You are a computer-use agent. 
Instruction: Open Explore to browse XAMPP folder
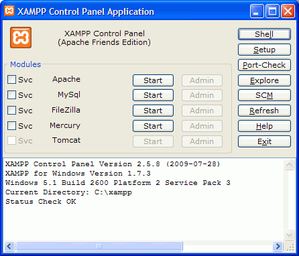(x=264, y=80)
